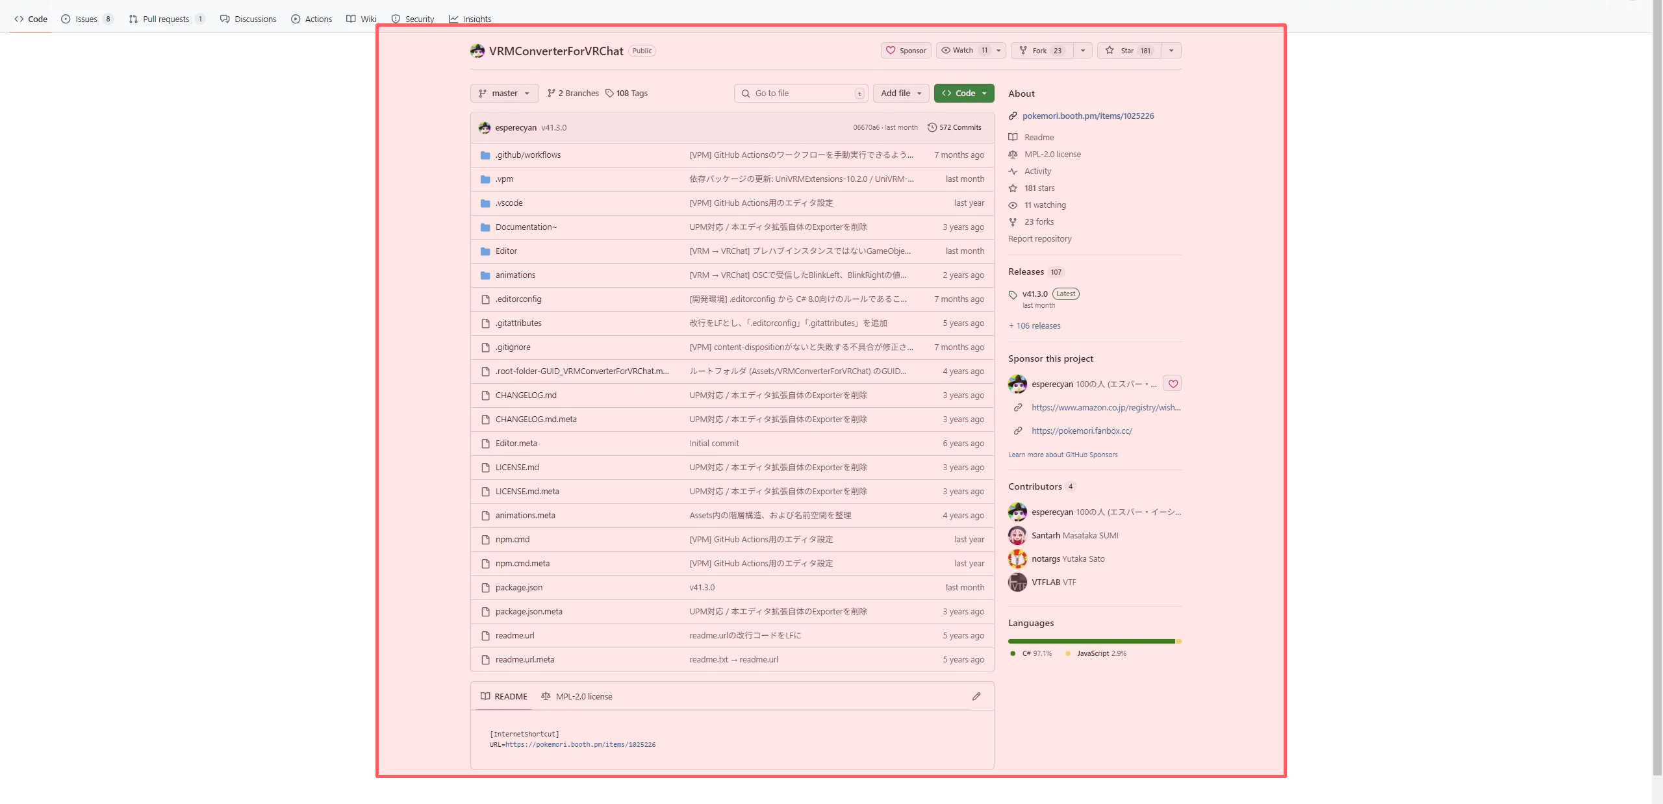
Task: Click the Activity pulse icon
Action: 1013,171
